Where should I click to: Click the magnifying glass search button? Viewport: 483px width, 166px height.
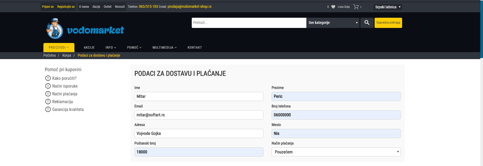click(367, 23)
